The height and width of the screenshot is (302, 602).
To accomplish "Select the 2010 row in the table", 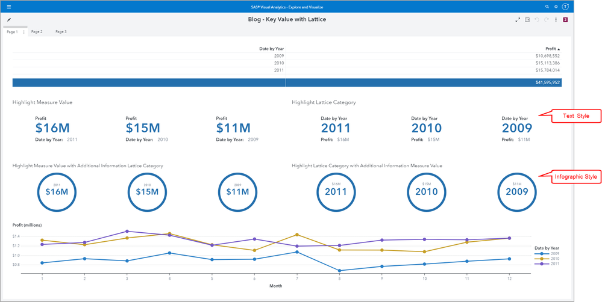I will pyautogui.click(x=287, y=63).
